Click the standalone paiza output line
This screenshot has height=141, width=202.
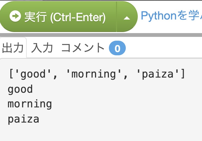coord(23,119)
